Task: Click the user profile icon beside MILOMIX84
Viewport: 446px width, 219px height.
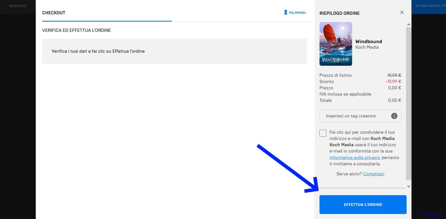Action: click(x=286, y=12)
